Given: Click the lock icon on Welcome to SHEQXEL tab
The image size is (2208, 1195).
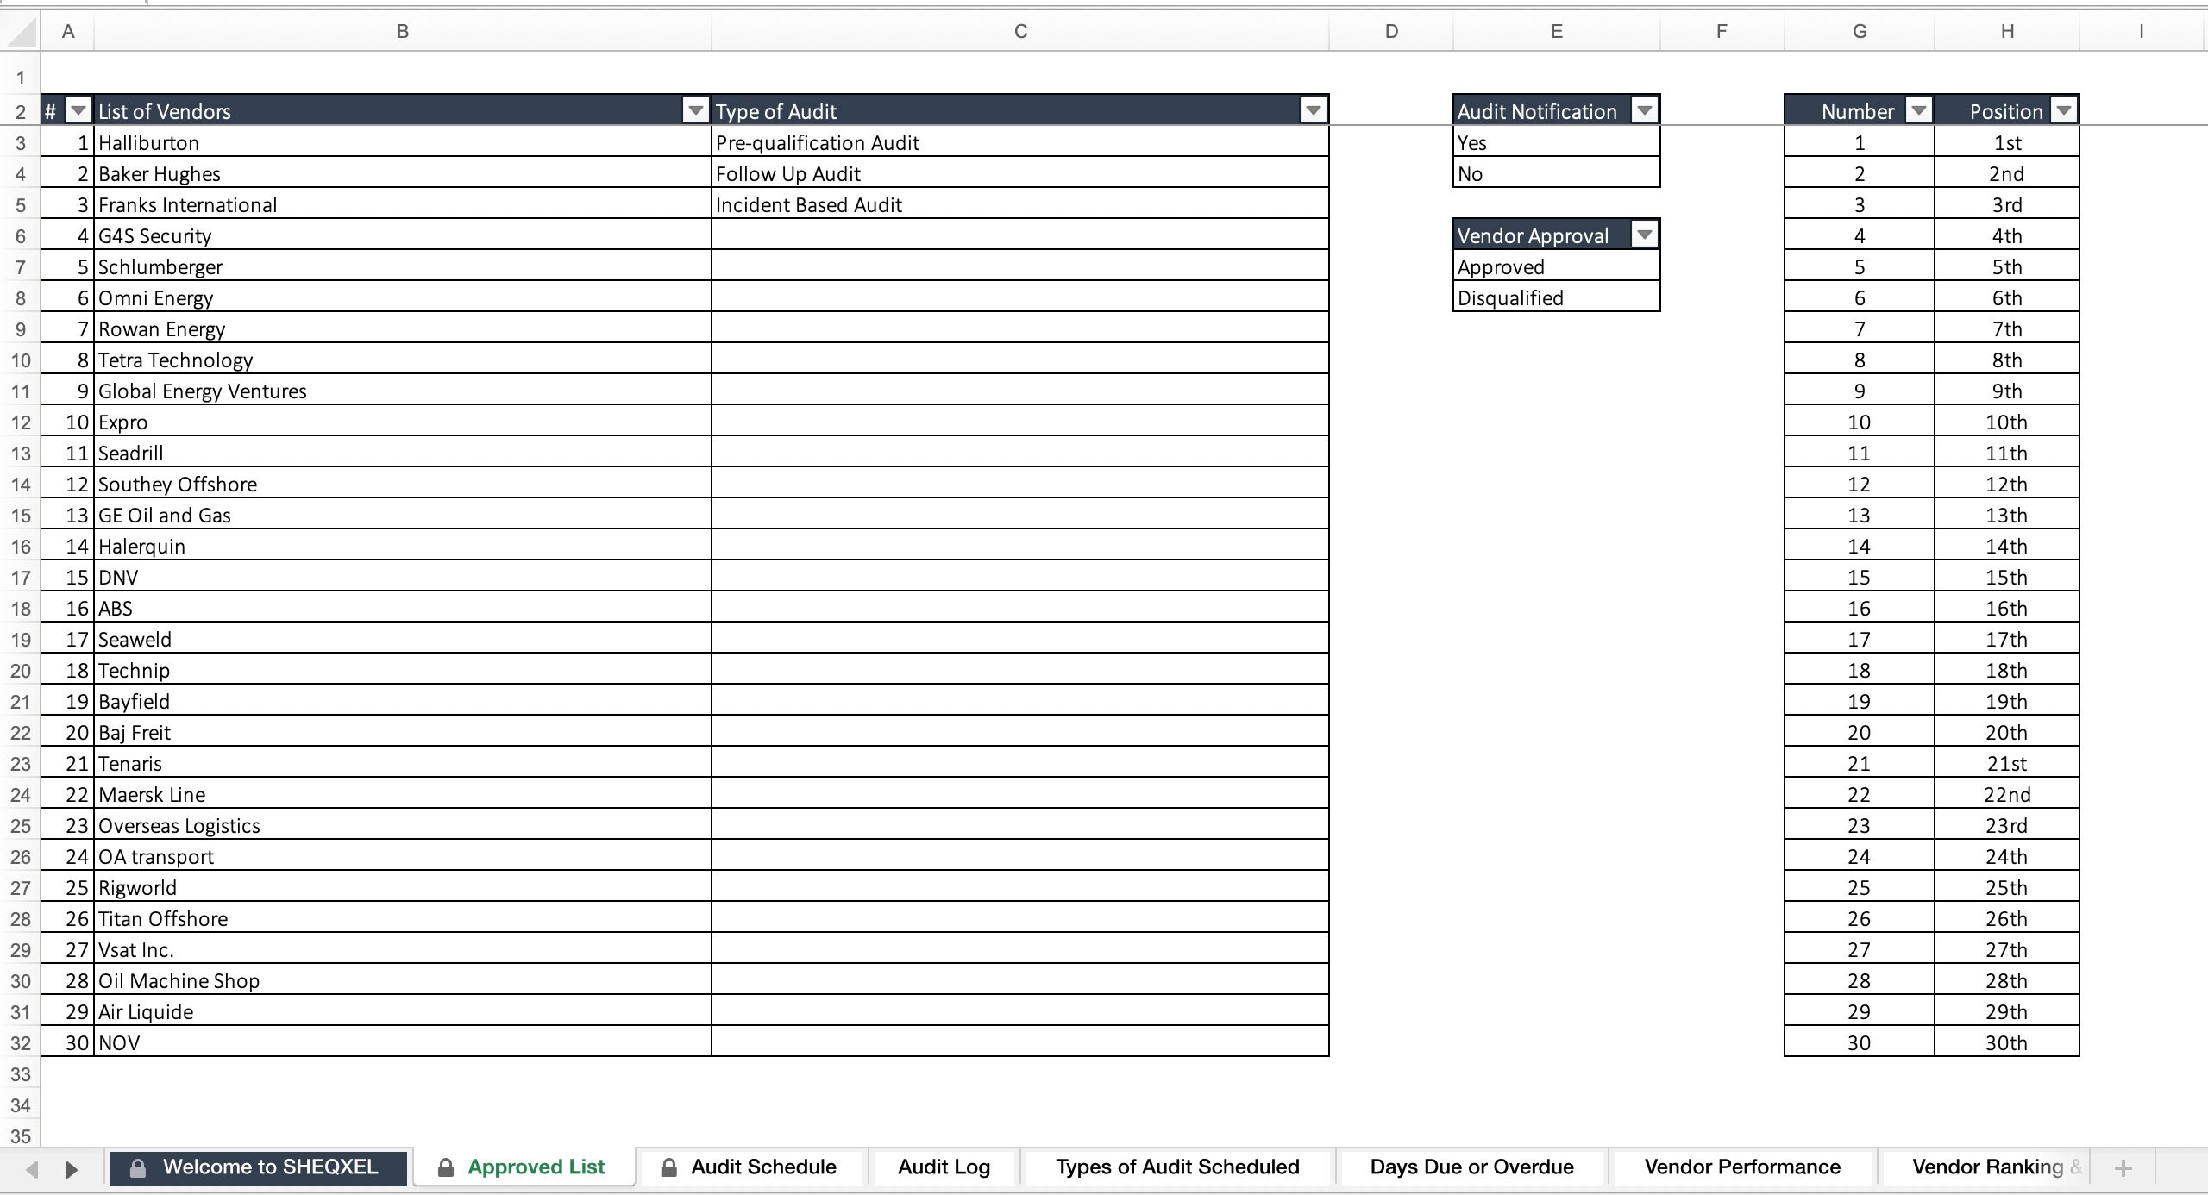Looking at the screenshot, I should click(136, 1167).
